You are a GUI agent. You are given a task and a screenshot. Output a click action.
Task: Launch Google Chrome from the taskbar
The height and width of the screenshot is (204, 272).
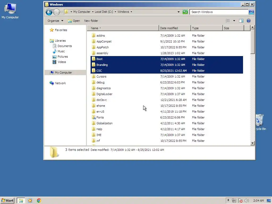pos(39,201)
